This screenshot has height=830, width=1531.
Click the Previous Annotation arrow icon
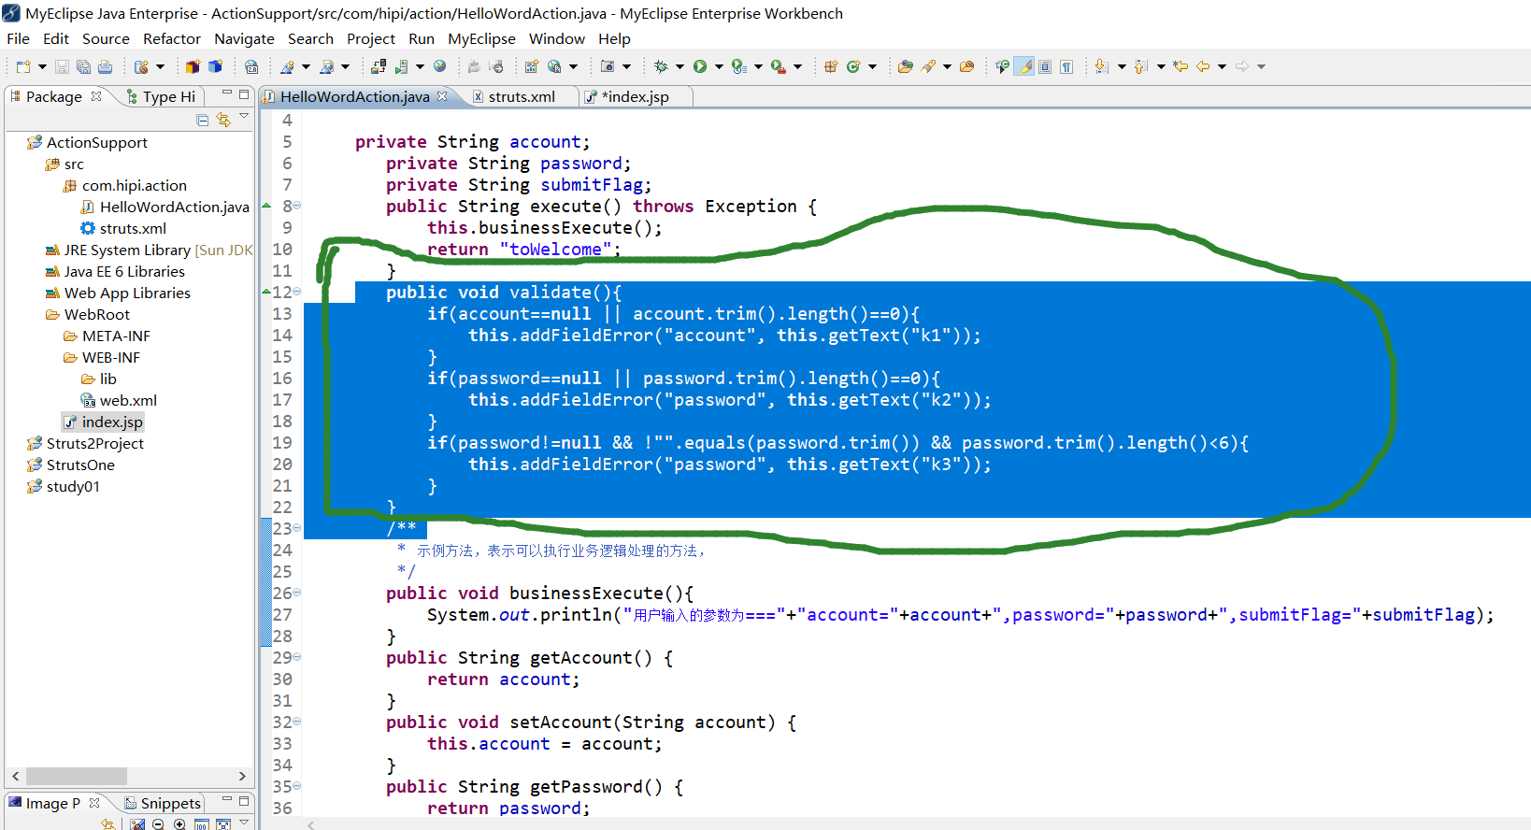[x=1141, y=66]
